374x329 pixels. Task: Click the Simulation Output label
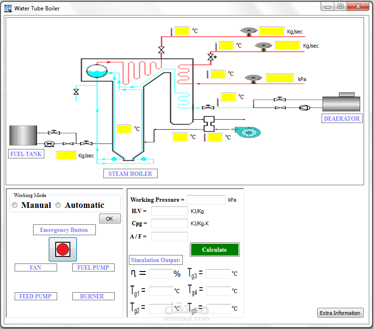pos(156,260)
